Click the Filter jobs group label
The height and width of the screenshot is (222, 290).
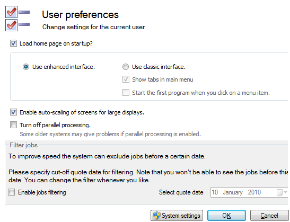click(x=23, y=145)
